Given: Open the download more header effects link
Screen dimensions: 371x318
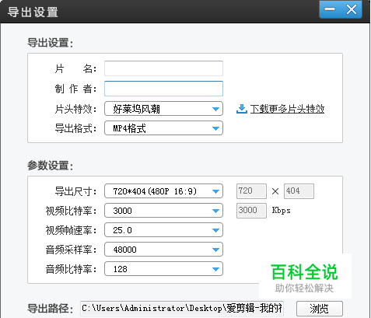Looking at the screenshot, I should click(x=287, y=109).
